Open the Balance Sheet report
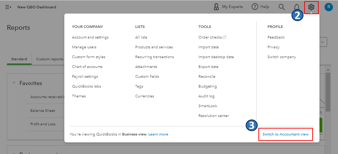Screen dimensions: 338x154 (43, 111)
